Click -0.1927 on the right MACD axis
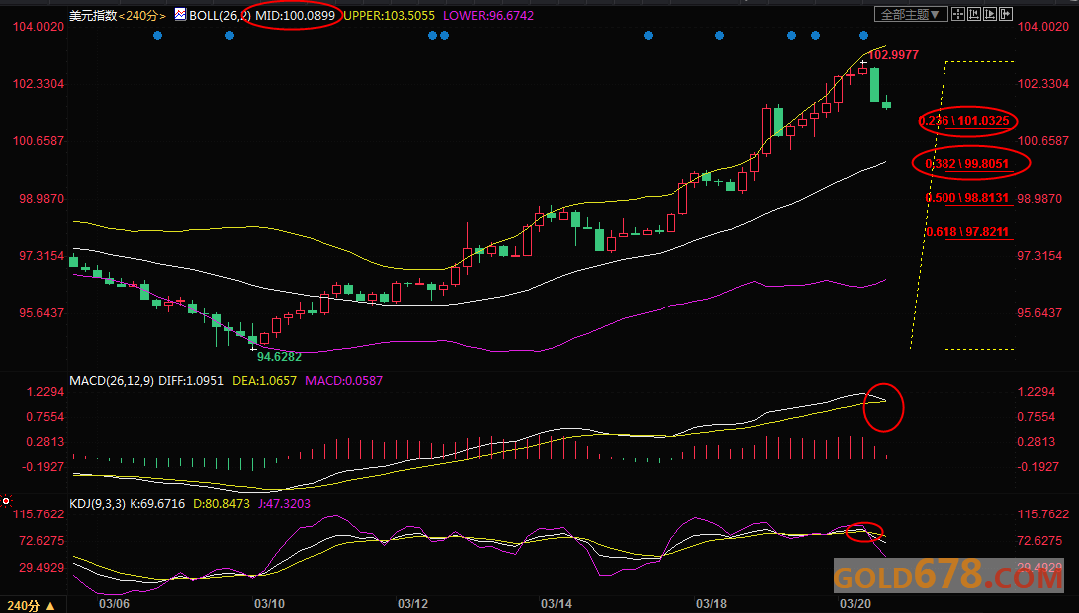 point(1038,467)
